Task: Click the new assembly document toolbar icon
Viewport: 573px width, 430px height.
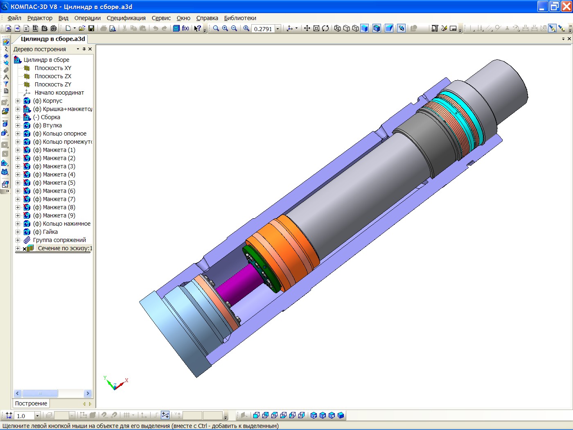Action: [44, 28]
